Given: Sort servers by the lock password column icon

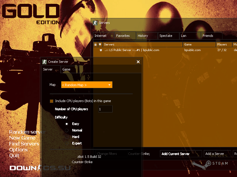Looking at the screenshot, I should pyautogui.click(x=95, y=45).
